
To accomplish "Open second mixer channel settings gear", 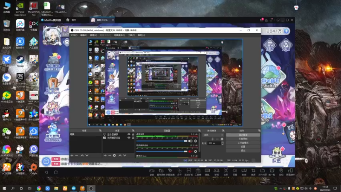I will (x=196, y=151).
